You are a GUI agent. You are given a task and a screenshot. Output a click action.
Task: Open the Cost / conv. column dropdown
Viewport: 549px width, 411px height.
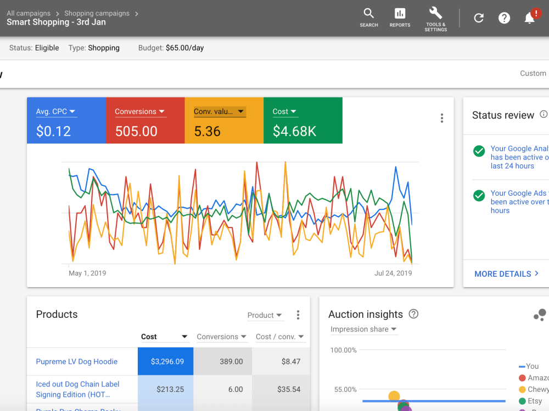point(280,336)
